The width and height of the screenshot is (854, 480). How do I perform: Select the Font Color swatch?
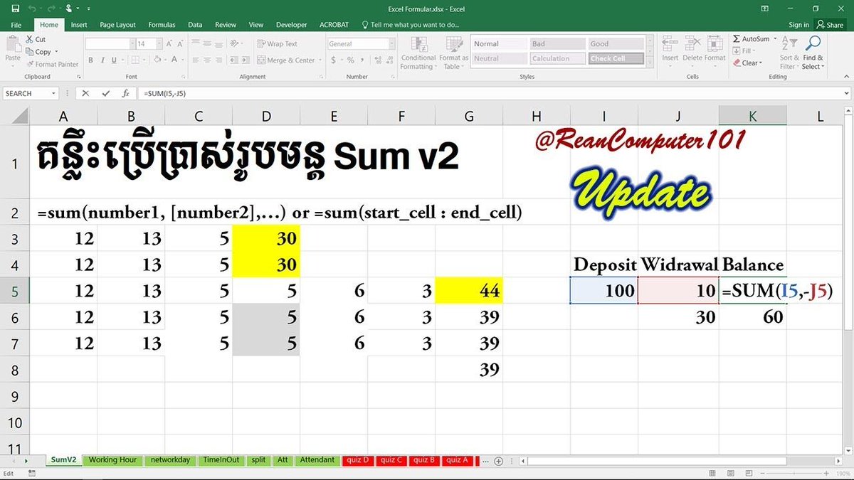point(174,60)
